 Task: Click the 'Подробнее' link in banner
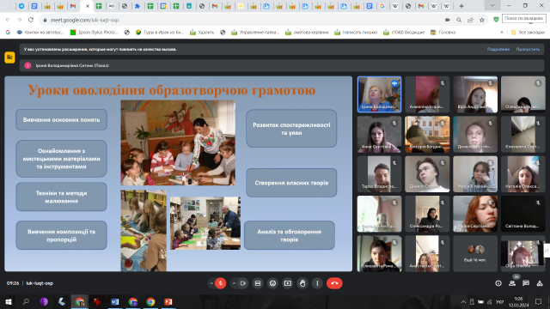(498, 49)
